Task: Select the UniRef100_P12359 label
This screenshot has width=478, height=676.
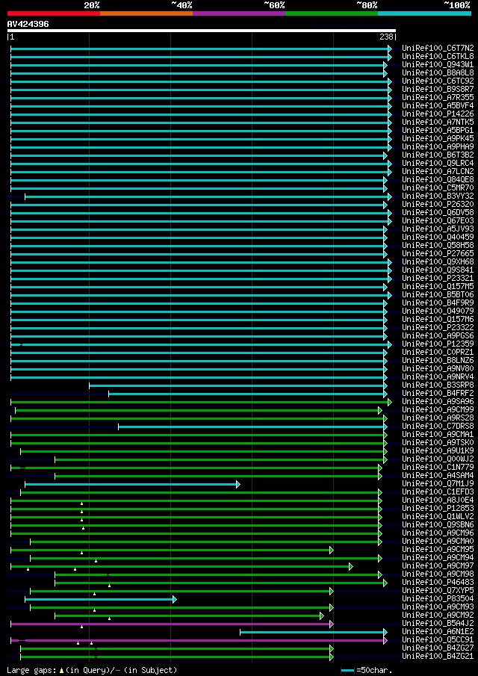Action: coord(438,344)
